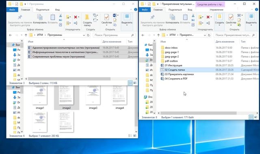Click red X Delete icon in Прикрепление window
Screen dimensions: 260x154
tap(208, 17)
